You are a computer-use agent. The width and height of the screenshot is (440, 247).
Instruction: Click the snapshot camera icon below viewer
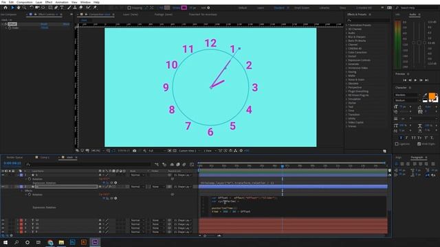pyautogui.click(x=135, y=151)
